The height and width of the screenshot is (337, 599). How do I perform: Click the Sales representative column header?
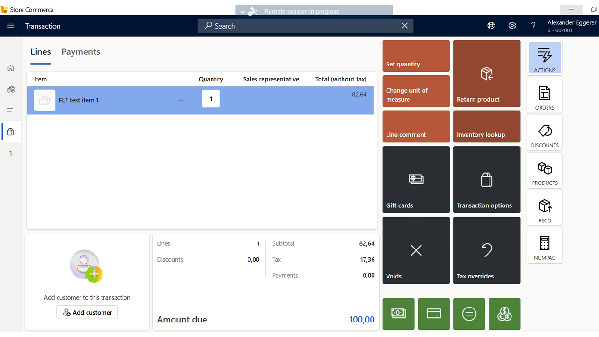pos(271,79)
